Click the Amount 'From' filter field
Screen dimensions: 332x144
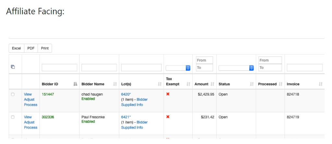click(x=205, y=60)
